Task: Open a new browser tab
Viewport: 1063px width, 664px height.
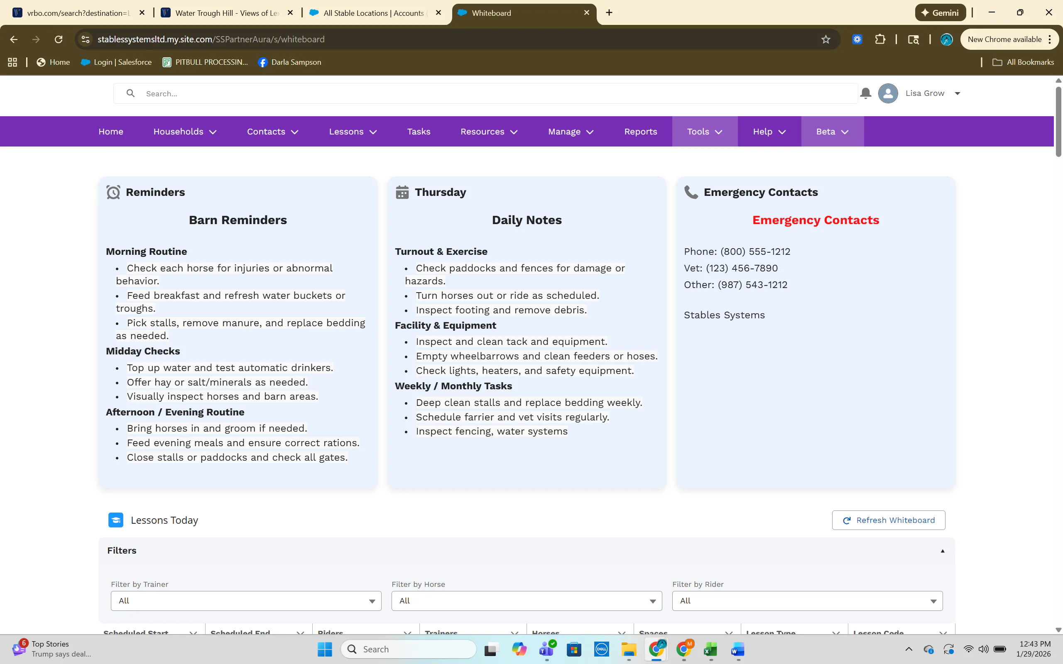Action: [x=609, y=13]
